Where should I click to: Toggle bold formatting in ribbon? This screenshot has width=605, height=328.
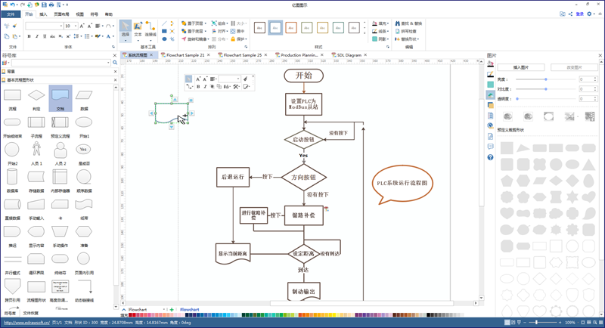pyautogui.click(x=29, y=36)
